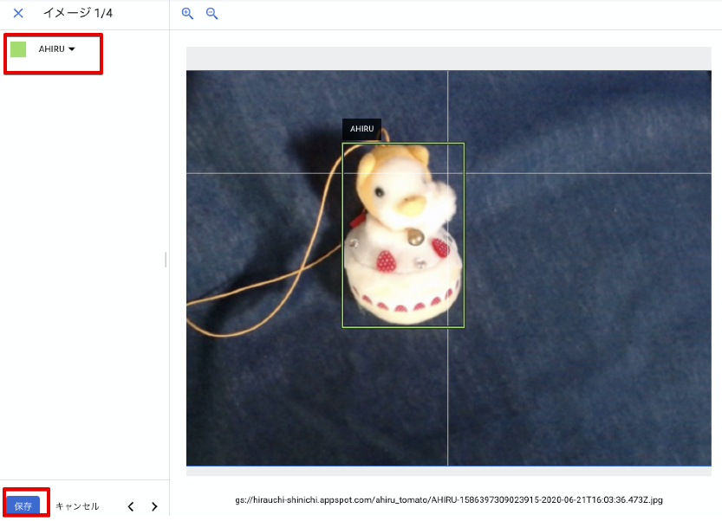This screenshot has height=521, width=722.
Task: Click the duck figurine inside the bounding box
Action: [403, 234]
